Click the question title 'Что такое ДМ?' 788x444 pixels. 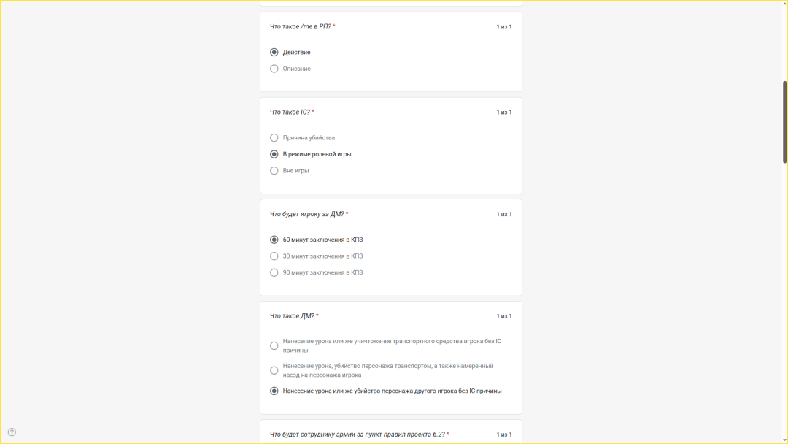pos(293,316)
